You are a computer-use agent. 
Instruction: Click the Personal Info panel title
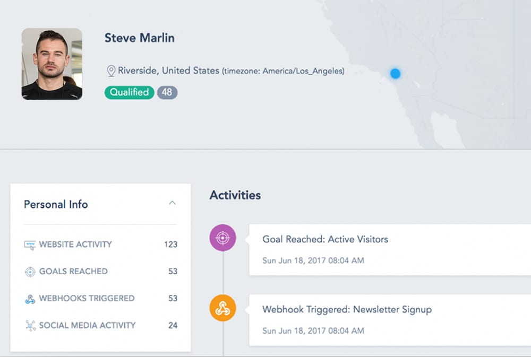click(x=56, y=204)
